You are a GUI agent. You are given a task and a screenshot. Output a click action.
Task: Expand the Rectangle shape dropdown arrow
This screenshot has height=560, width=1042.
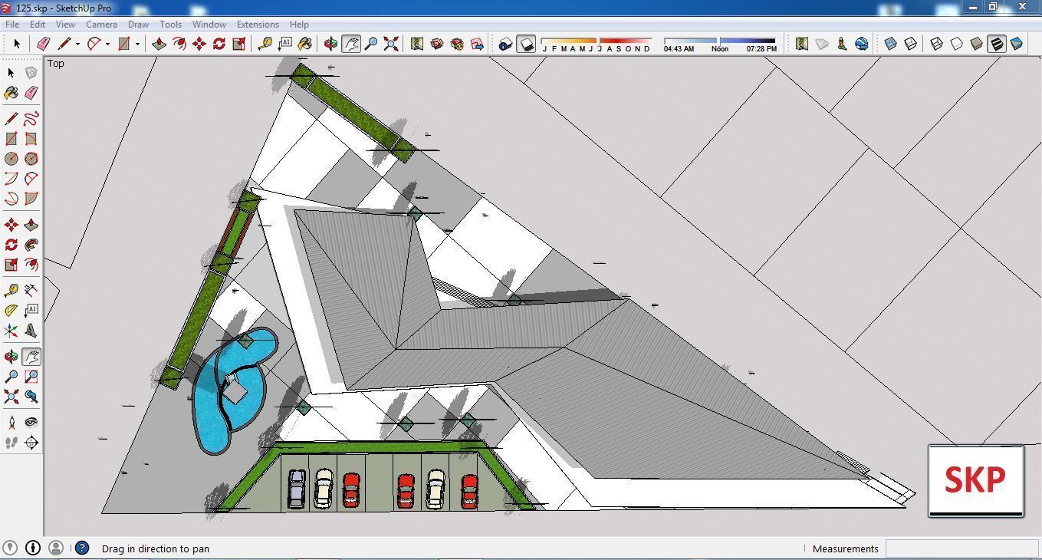tap(138, 44)
